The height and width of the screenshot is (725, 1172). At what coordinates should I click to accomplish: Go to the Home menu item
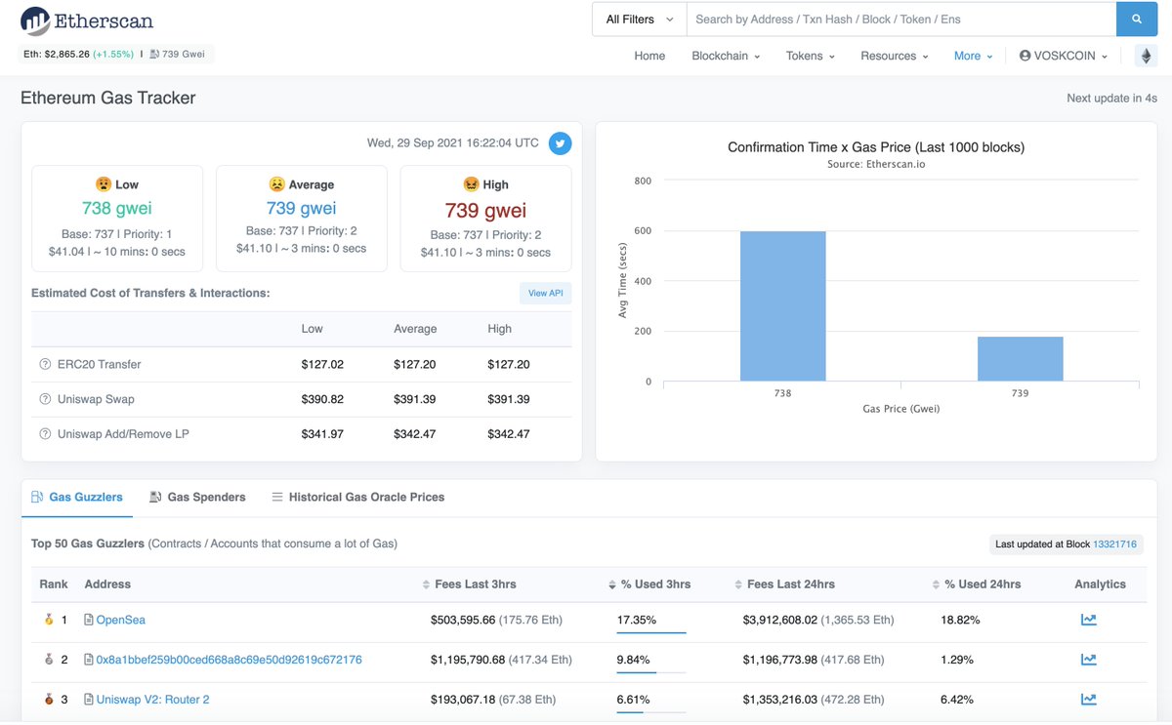[x=649, y=57]
